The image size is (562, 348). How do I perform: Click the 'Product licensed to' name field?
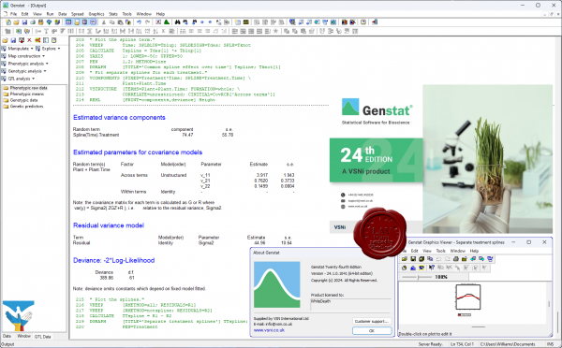click(350, 305)
